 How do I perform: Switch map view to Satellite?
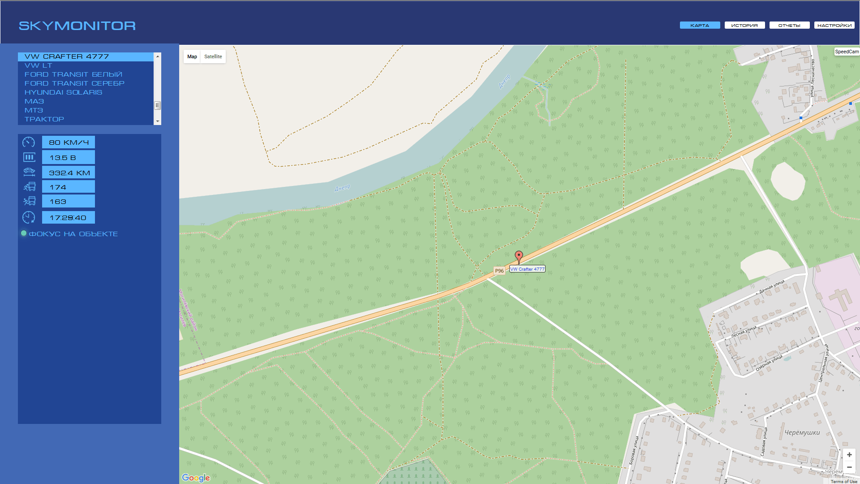pos(213,56)
